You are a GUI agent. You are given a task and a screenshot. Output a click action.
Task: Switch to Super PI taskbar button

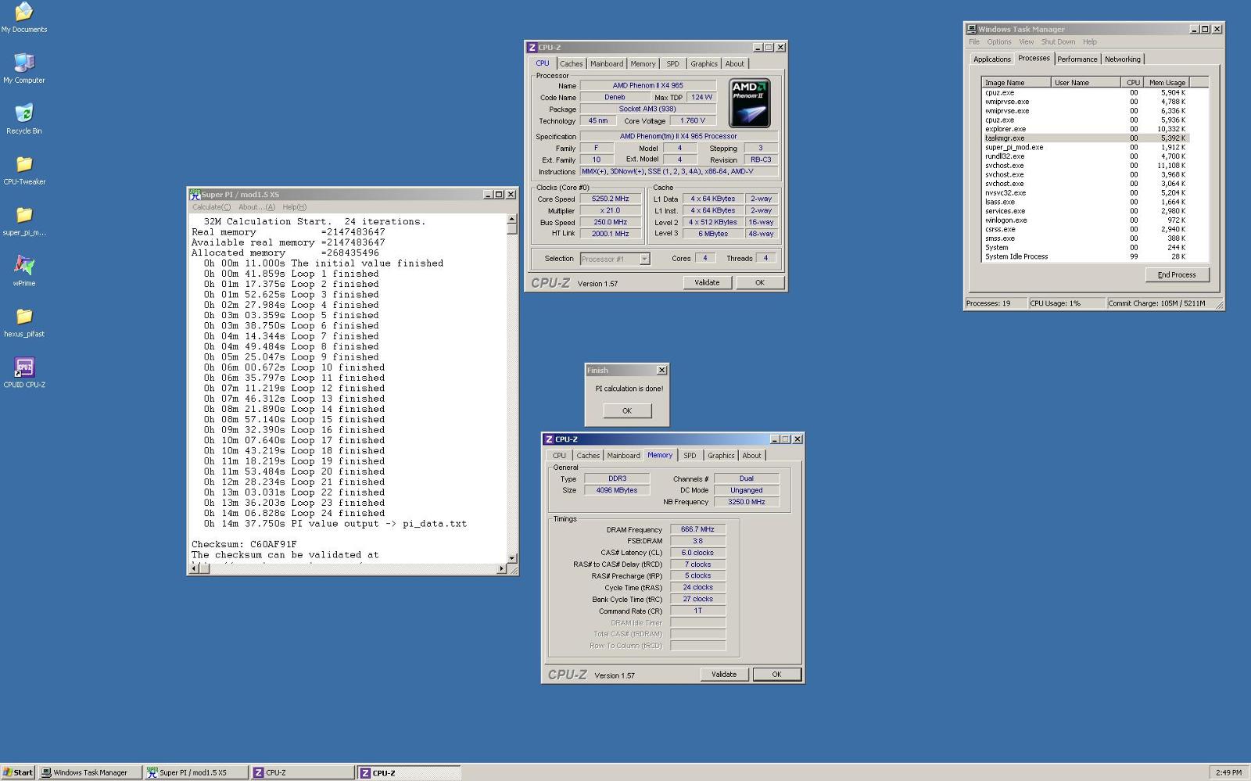pyautogui.click(x=195, y=772)
